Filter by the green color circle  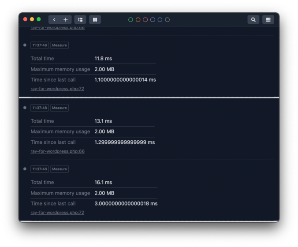click(x=130, y=20)
